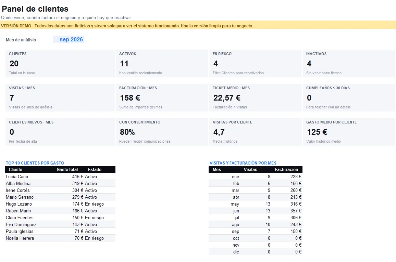Click the 'Total en la base' caption
This screenshot has width=396, height=262.
tap(22, 73)
